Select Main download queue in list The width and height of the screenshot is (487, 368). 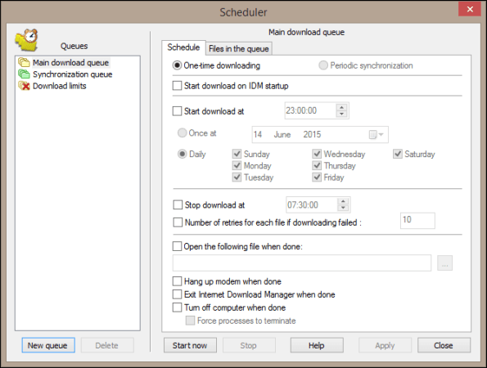pos(71,63)
